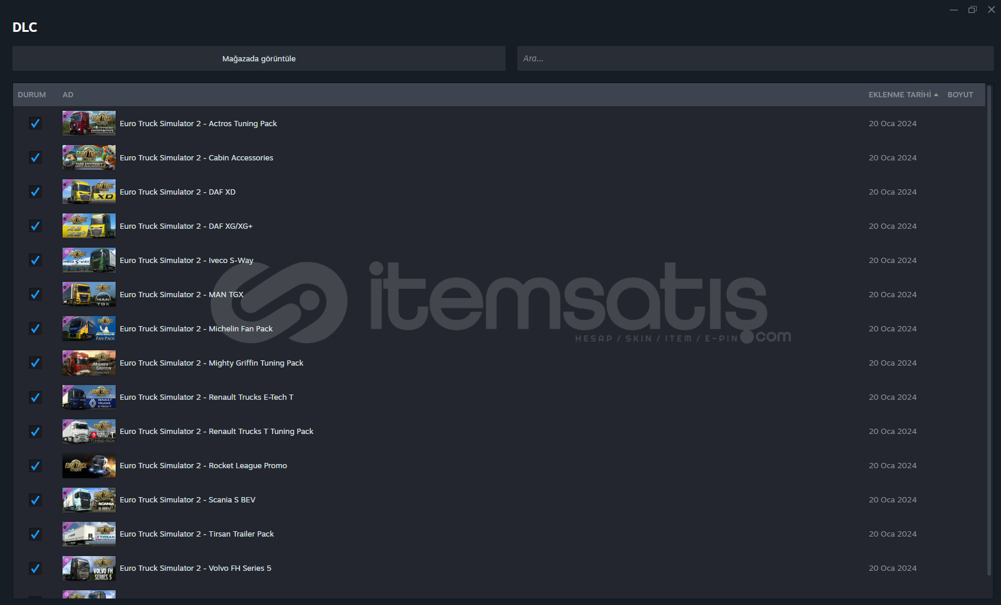
Task: Click the date in the Scania S BEV row
Action: click(892, 499)
